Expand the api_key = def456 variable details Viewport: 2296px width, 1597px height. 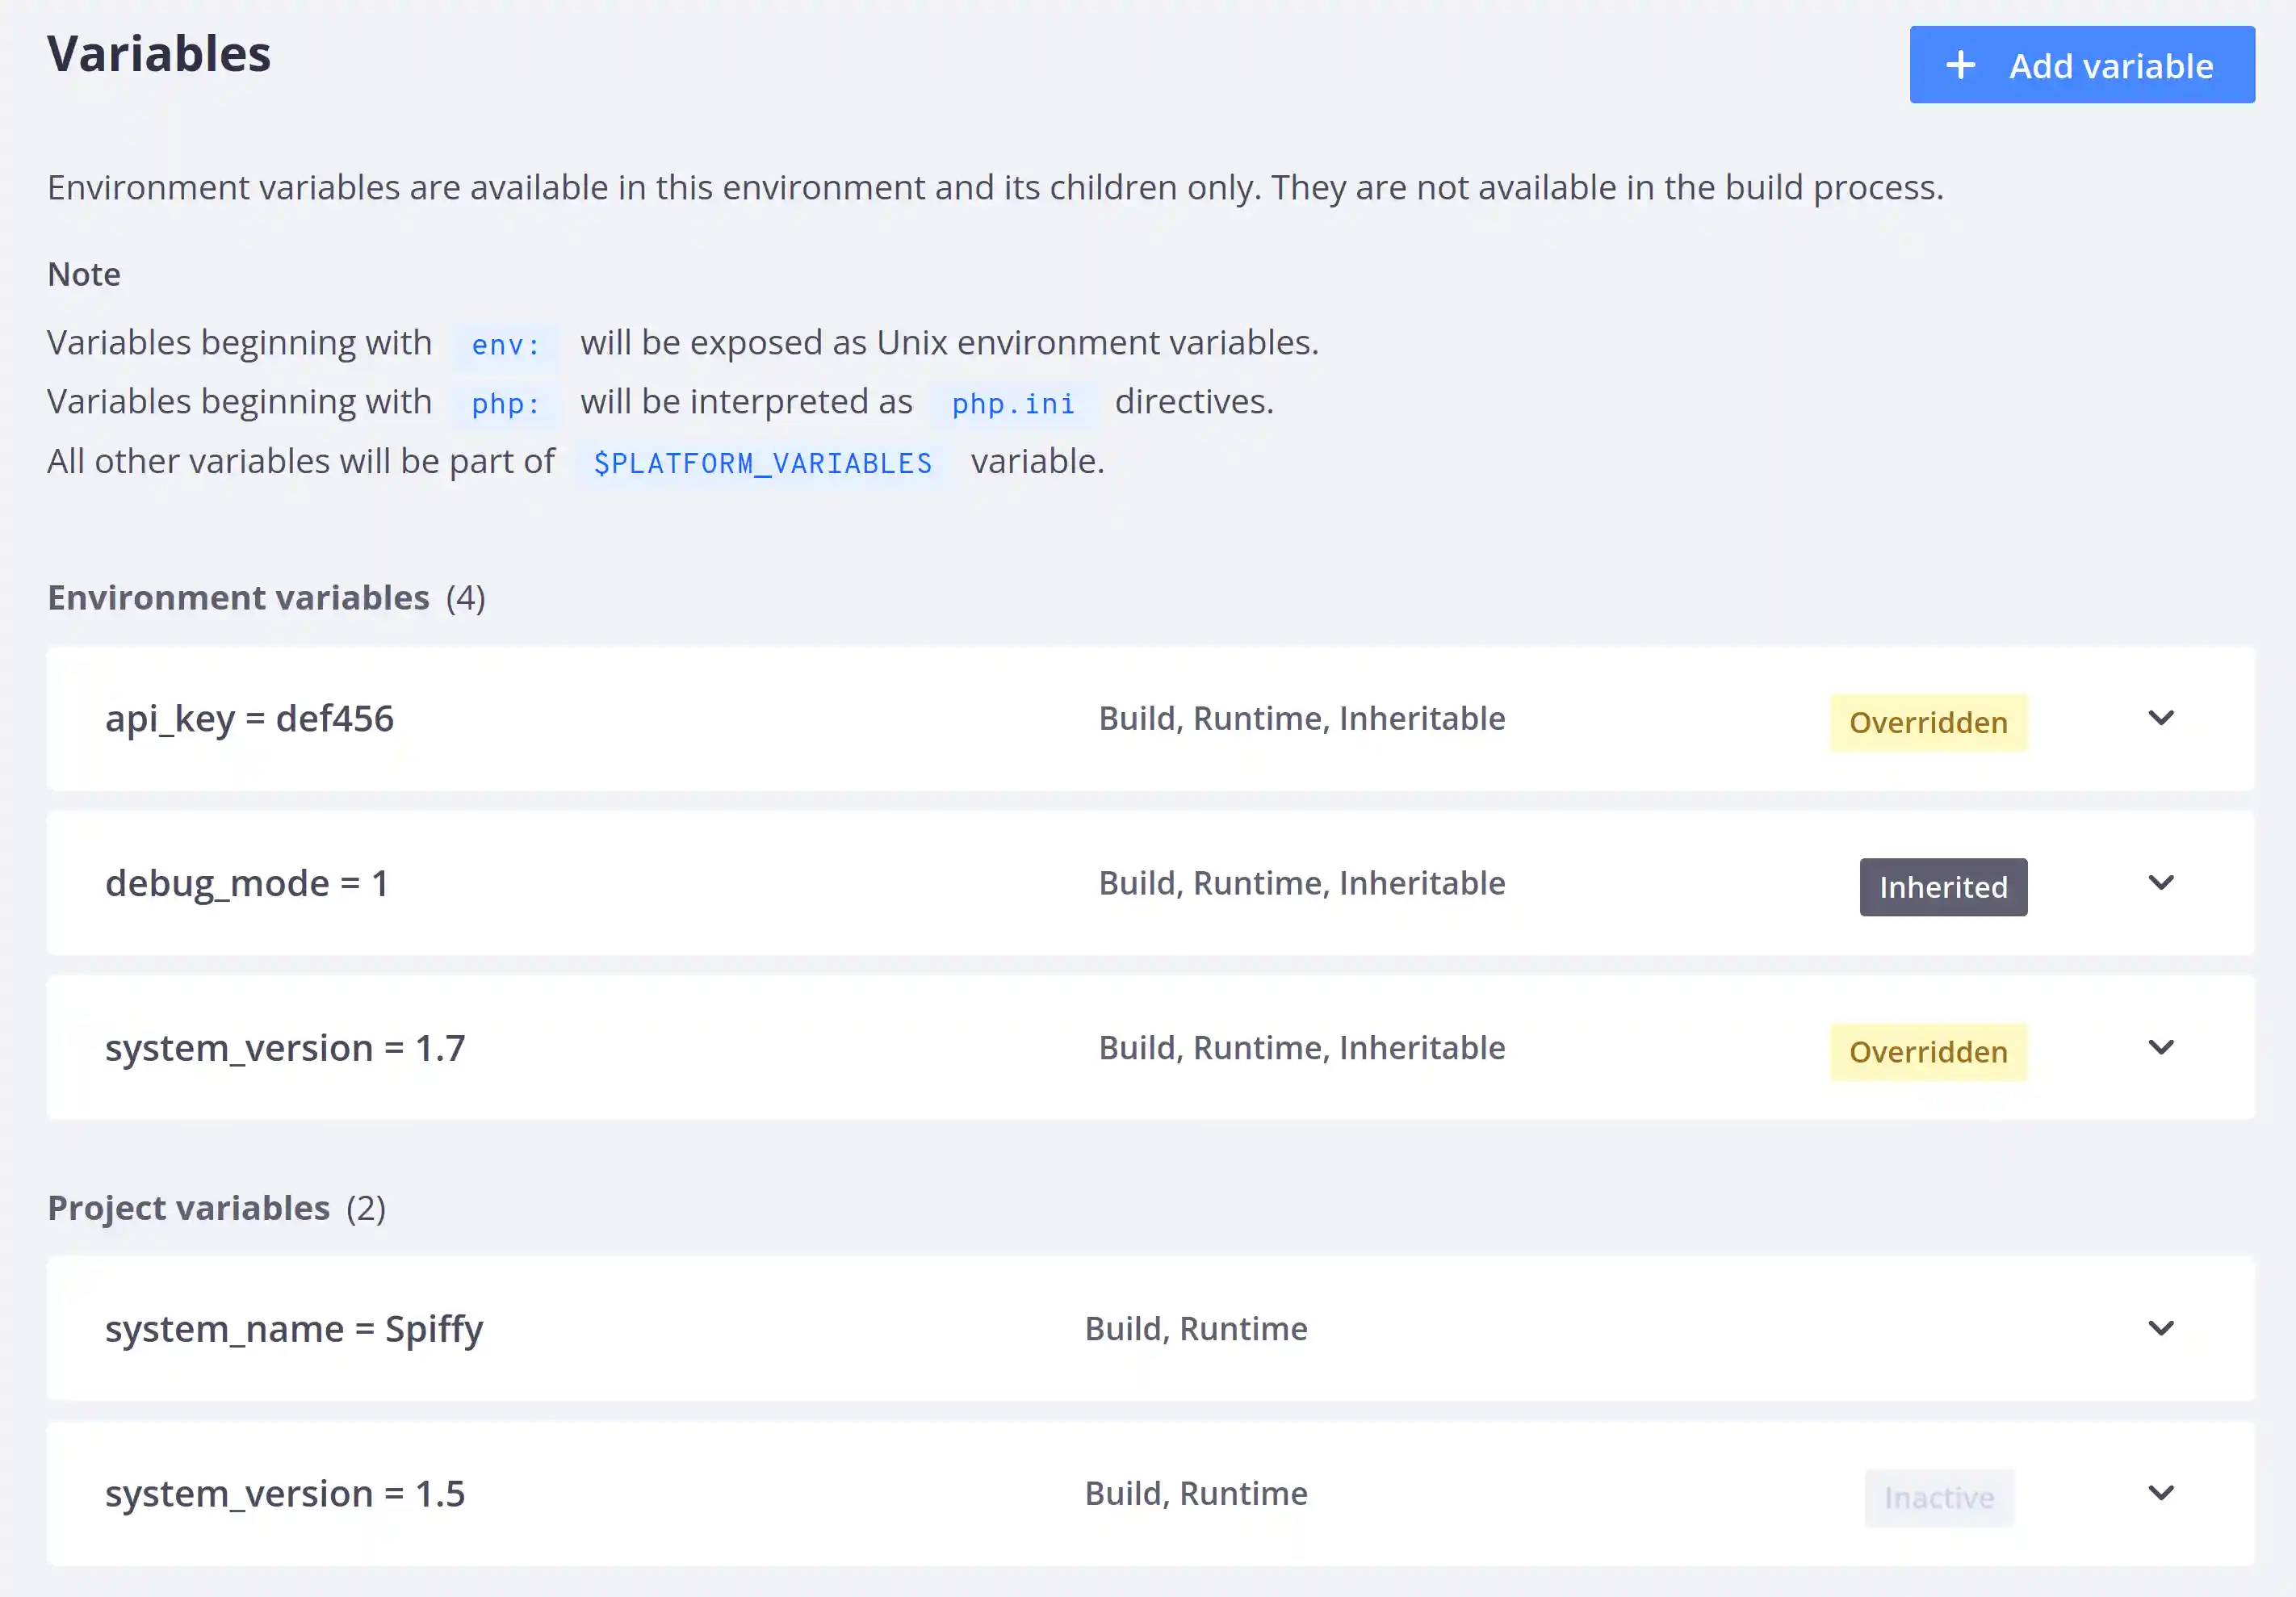(2161, 718)
